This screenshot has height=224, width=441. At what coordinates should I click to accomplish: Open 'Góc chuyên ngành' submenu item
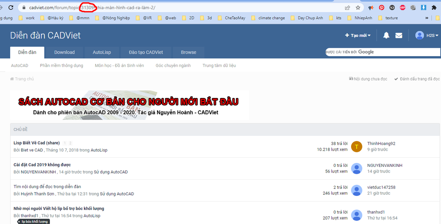point(173,65)
